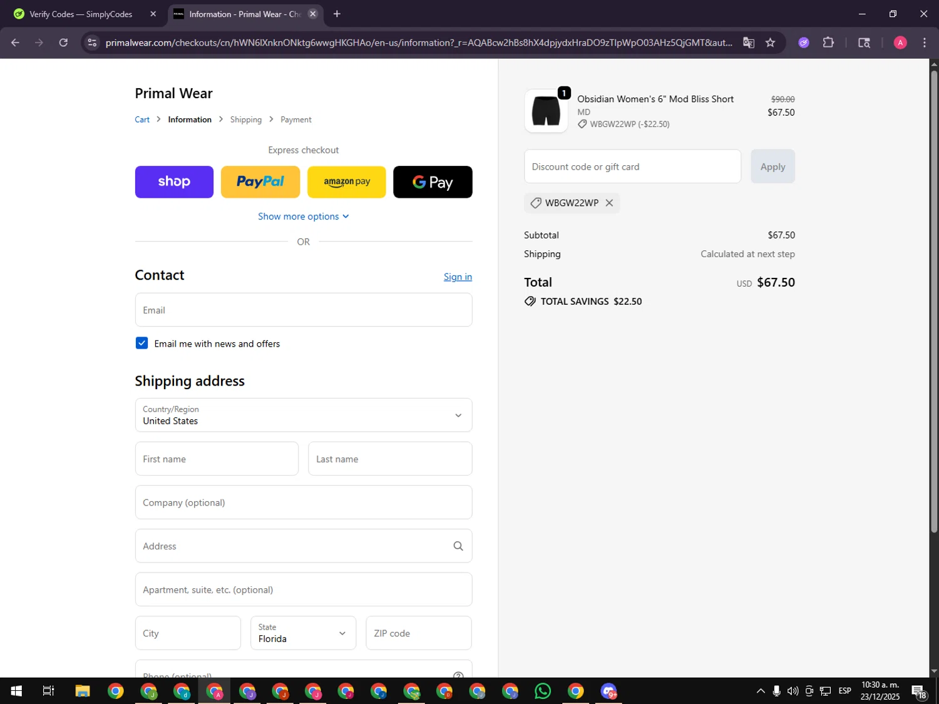The height and width of the screenshot is (704, 939).
Task: Open the Extensions puzzle icon
Action: point(828,43)
